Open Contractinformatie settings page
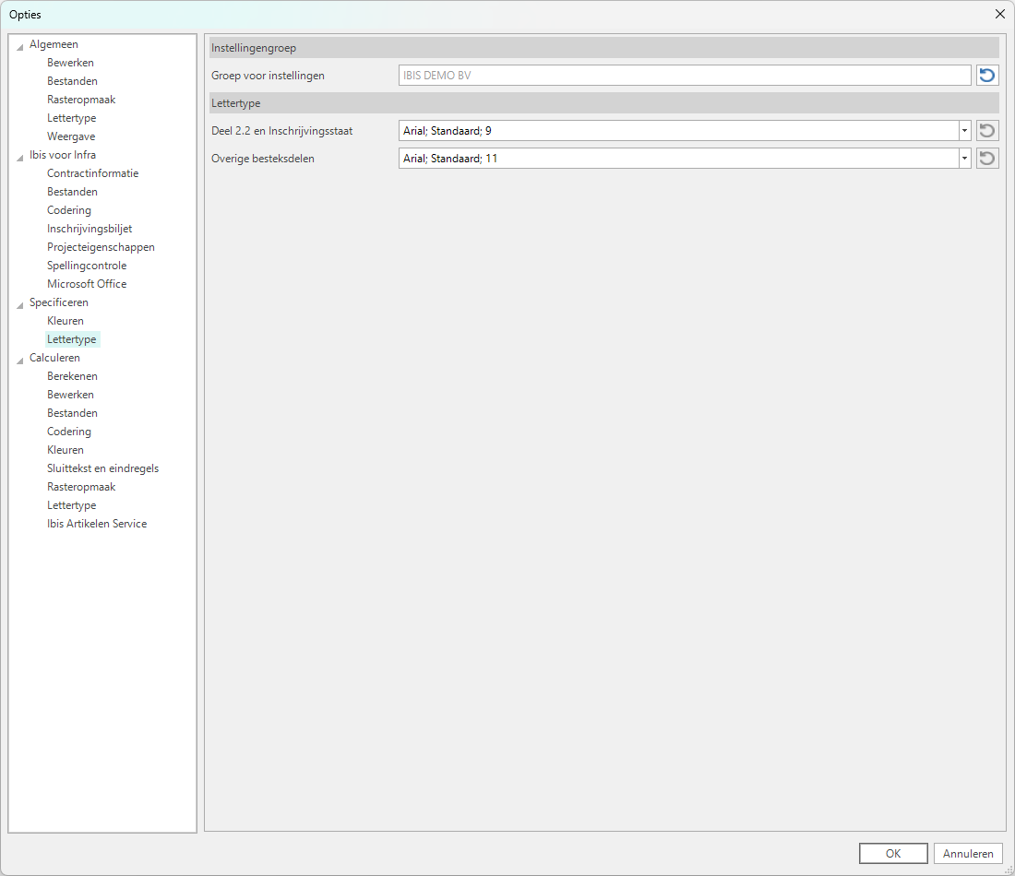 tap(92, 173)
